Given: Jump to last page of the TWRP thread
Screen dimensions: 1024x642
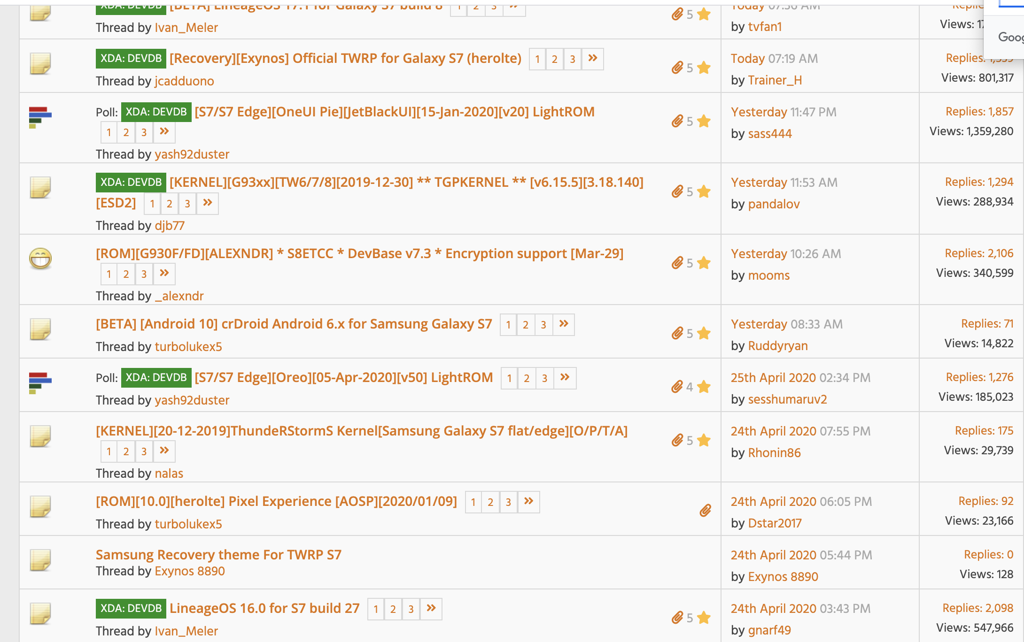Looking at the screenshot, I should pyautogui.click(x=593, y=59).
